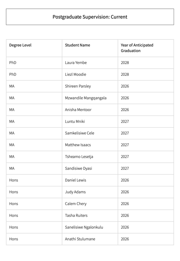Screen dimensions: 180x261
Task: Select Daniel Lewis Hons student
Action: 75,180
